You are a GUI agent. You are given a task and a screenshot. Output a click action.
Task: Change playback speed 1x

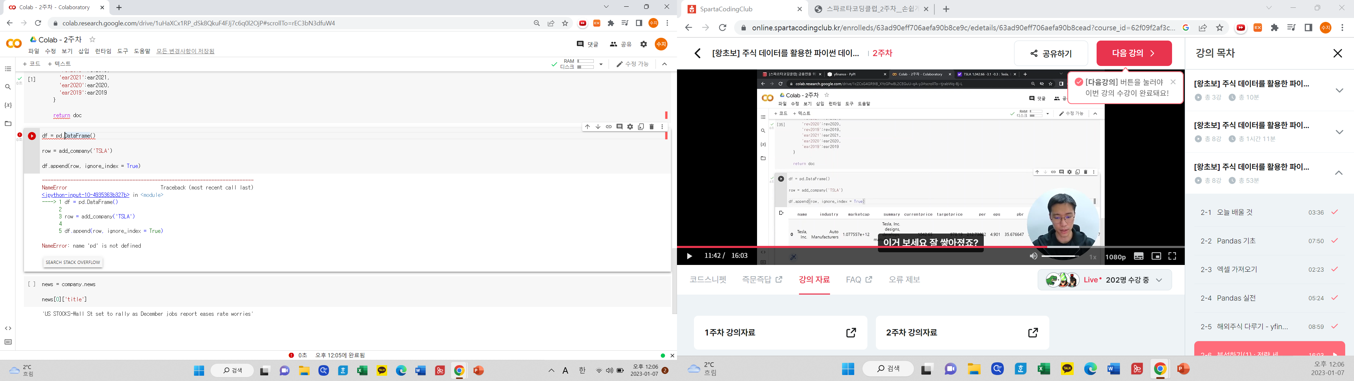coord(1093,257)
